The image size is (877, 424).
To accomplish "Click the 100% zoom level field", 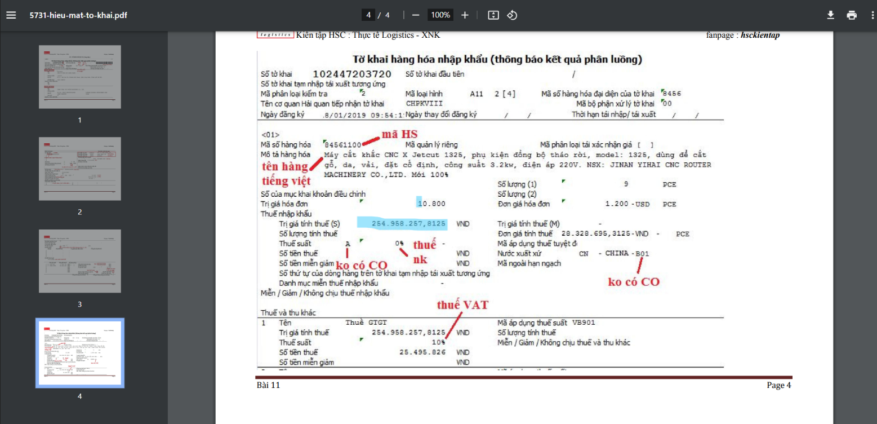I will tap(440, 15).
